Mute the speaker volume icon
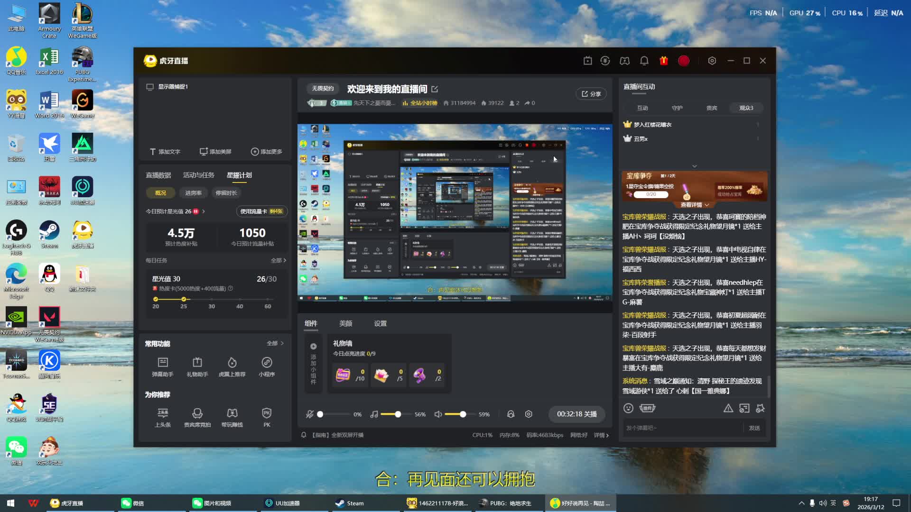Viewport: 911px width, 512px height. coord(438,414)
